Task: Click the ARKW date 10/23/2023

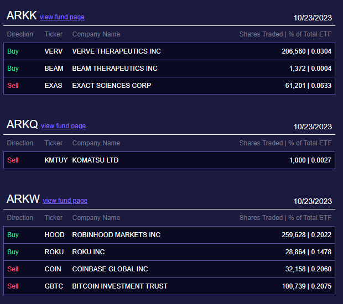Action: tap(313, 202)
